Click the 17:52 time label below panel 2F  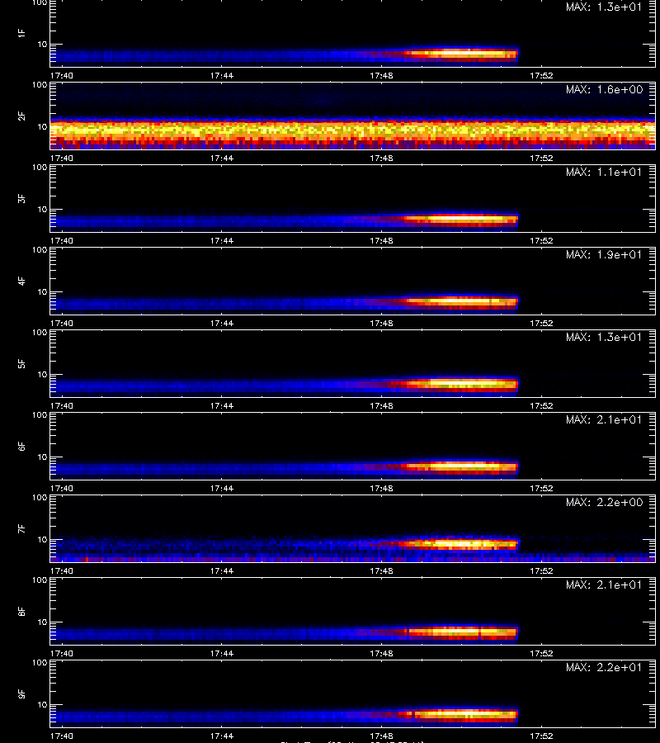pyautogui.click(x=542, y=158)
